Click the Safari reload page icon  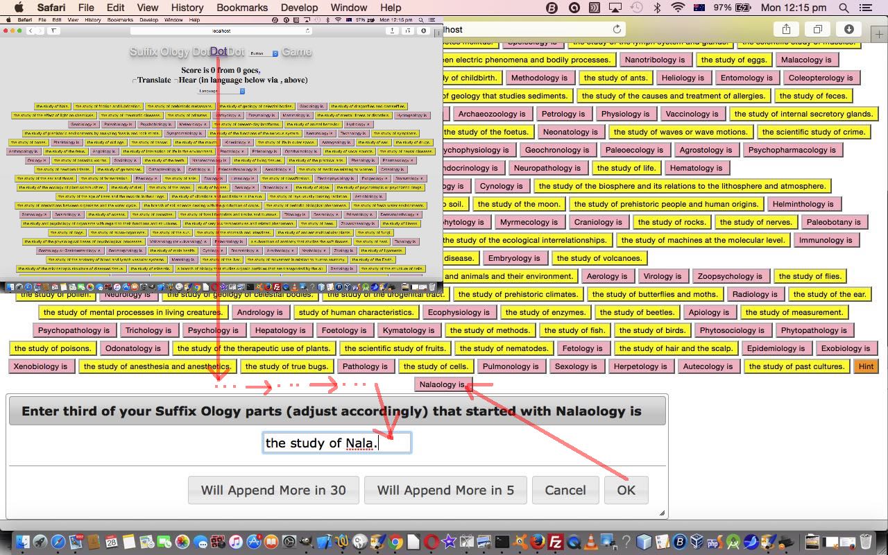(617, 29)
